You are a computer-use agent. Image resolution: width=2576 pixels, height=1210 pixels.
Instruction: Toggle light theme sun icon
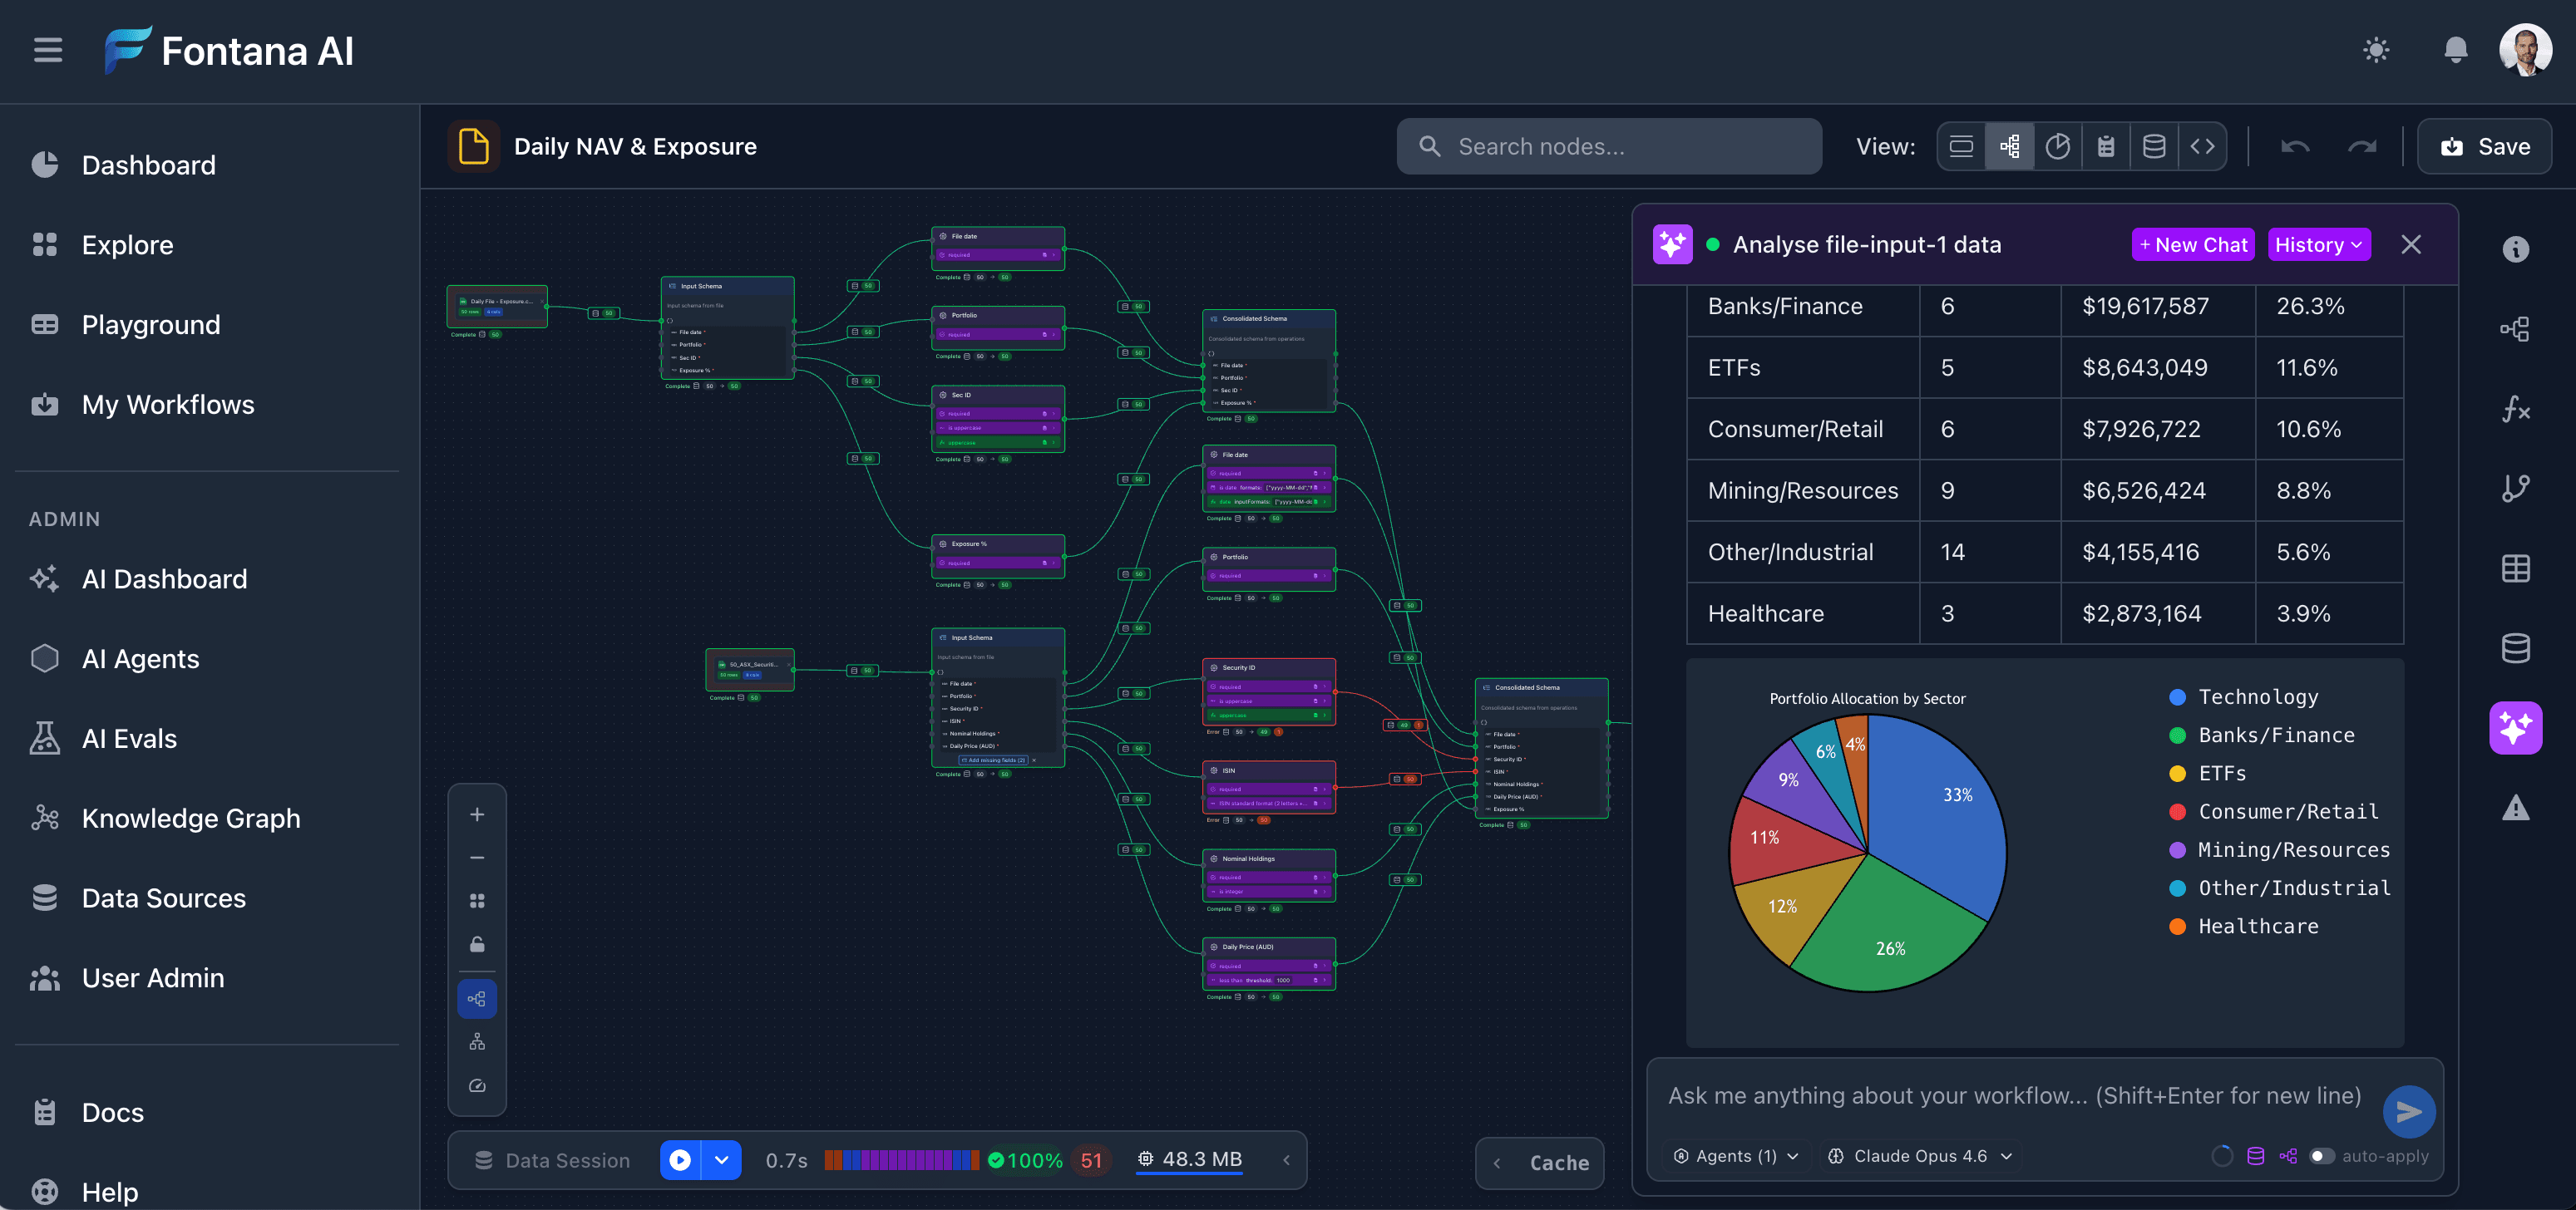(2376, 50)
